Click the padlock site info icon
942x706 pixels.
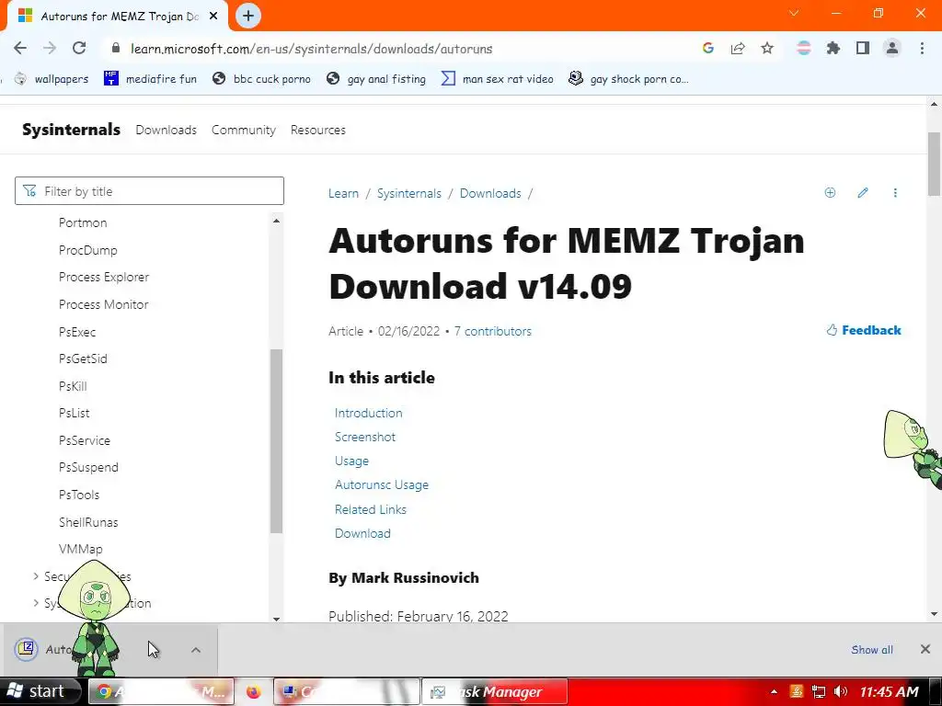(116, 49)
